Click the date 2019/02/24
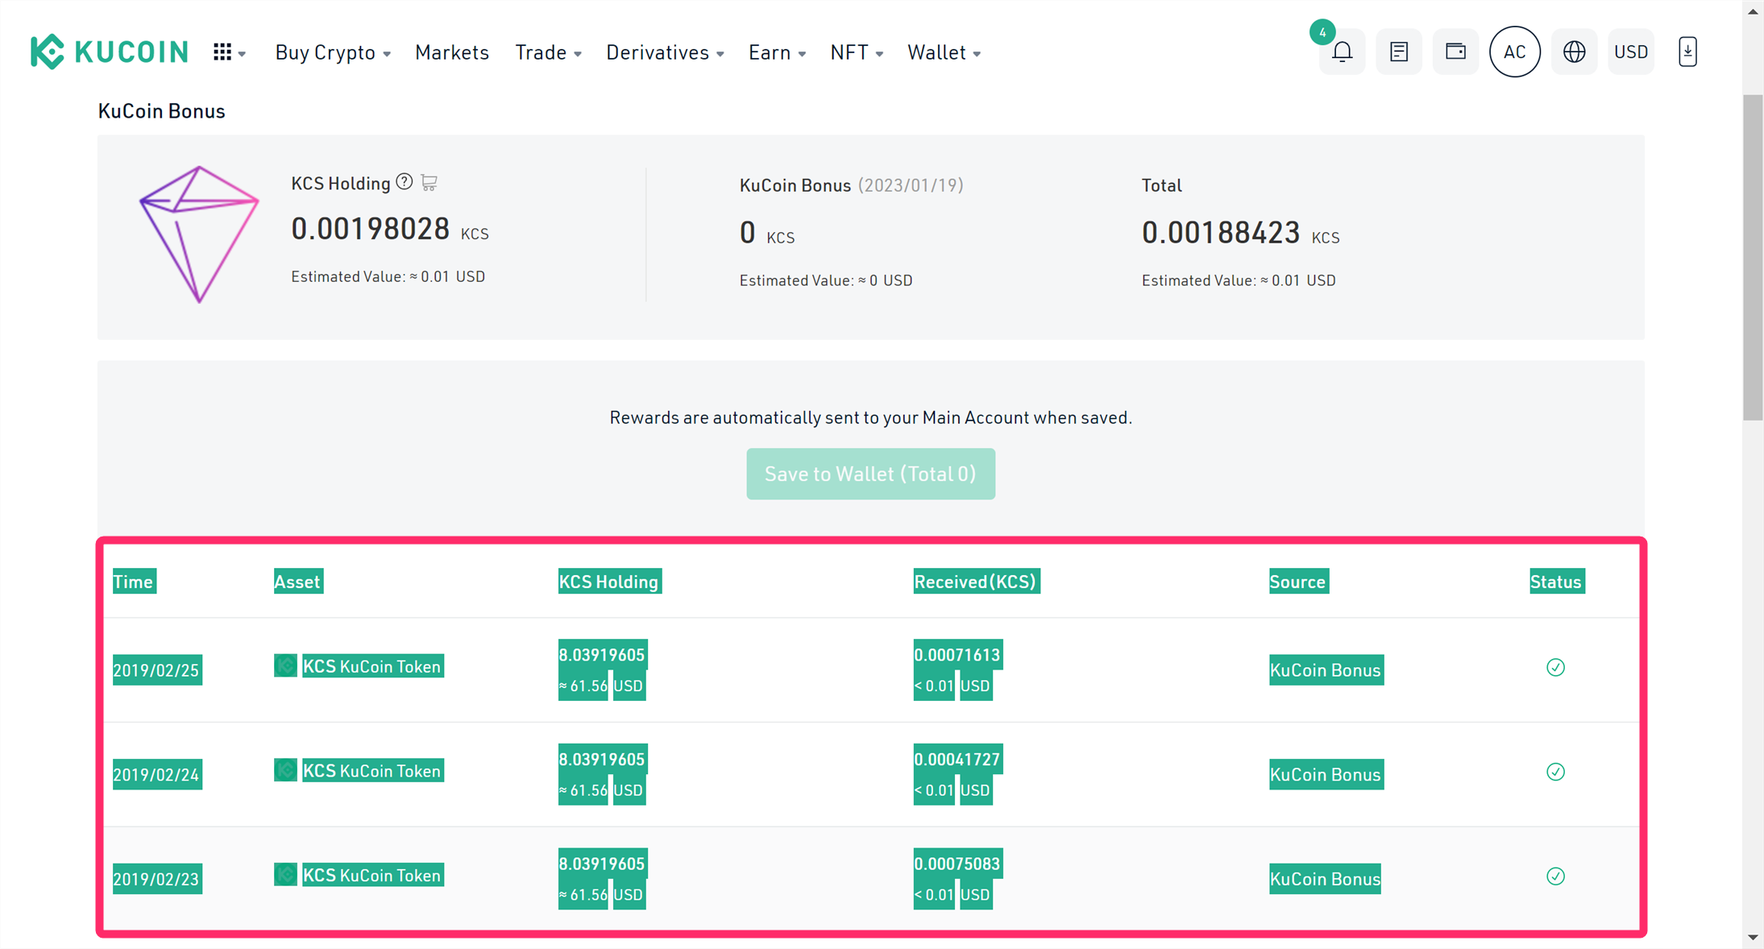Screen dimensions: 1764x949 pyautogui.click(x=157, y=775)
